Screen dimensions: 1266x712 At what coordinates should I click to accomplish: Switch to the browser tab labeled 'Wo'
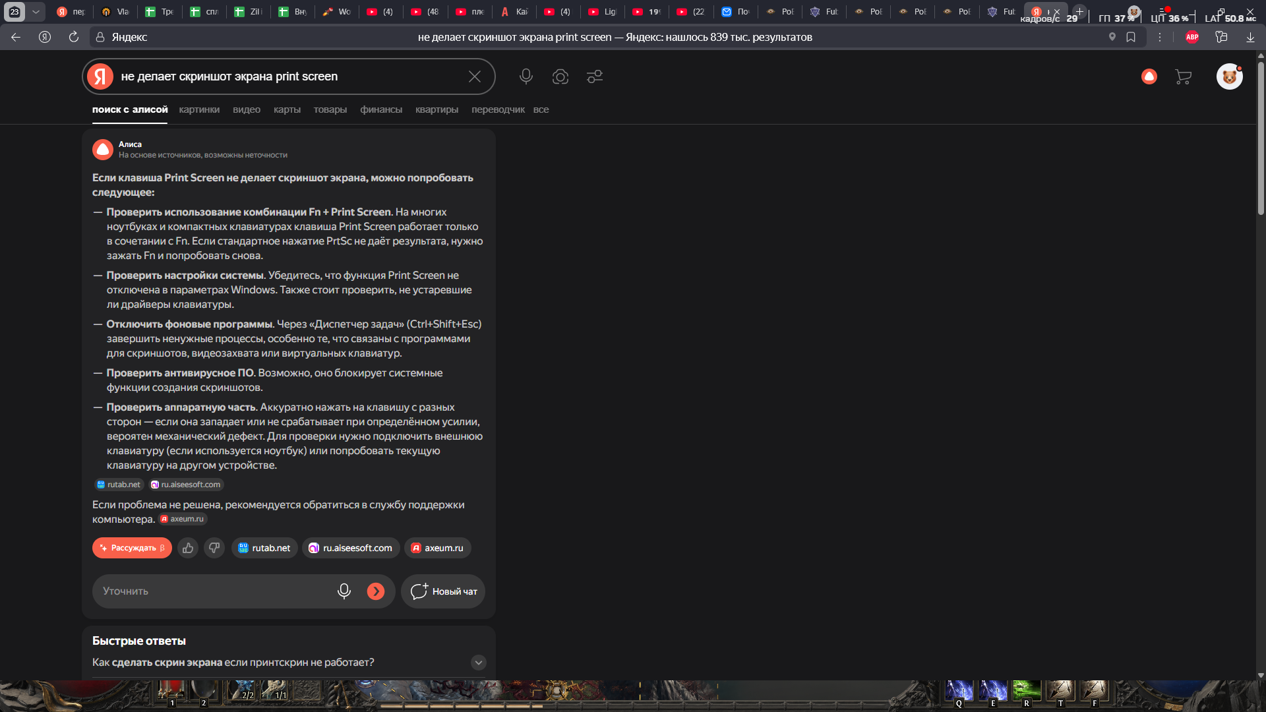coord(336,11)
